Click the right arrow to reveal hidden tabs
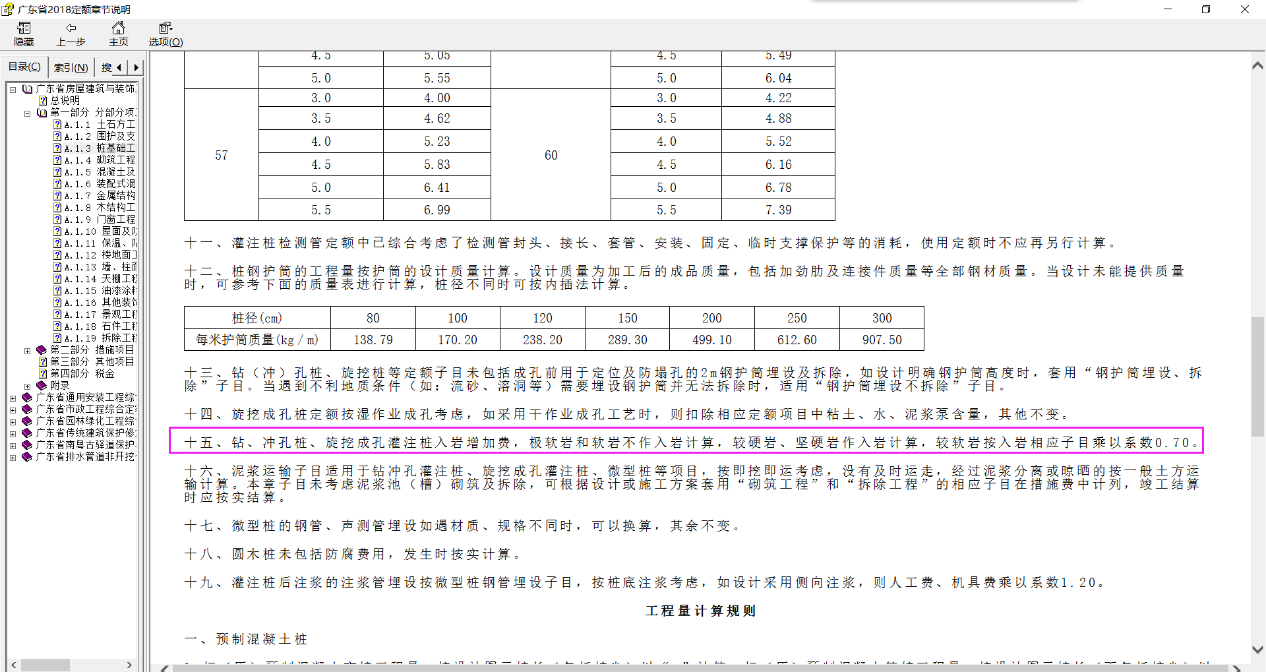The width and height of the screenshot is (1266, 672). pyautogui.click(x=136, y=67)
